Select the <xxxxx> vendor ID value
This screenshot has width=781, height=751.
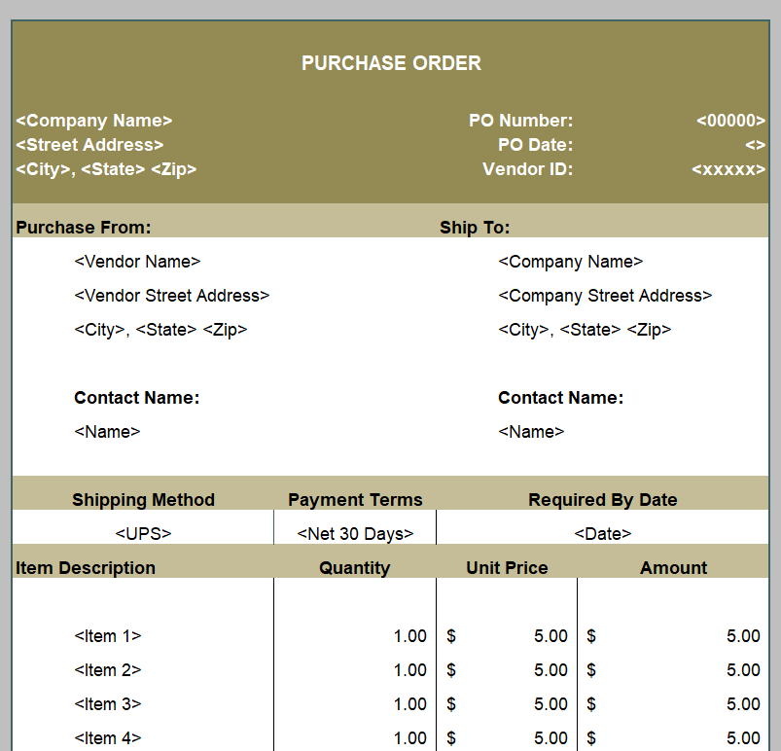[728, 169]
